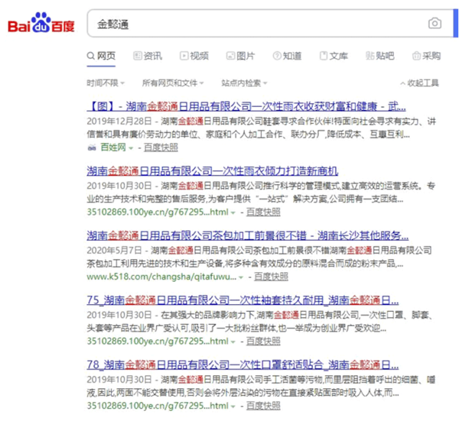
Task: Switch to the 视频 tab
Action: tap(194, 56)
